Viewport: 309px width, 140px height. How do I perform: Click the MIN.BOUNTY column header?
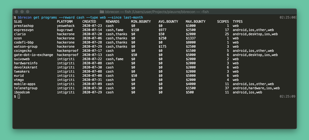(141, 21)
